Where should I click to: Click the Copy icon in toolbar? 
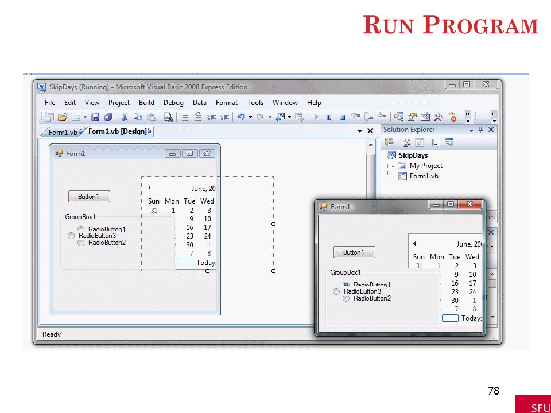(138, 117)
